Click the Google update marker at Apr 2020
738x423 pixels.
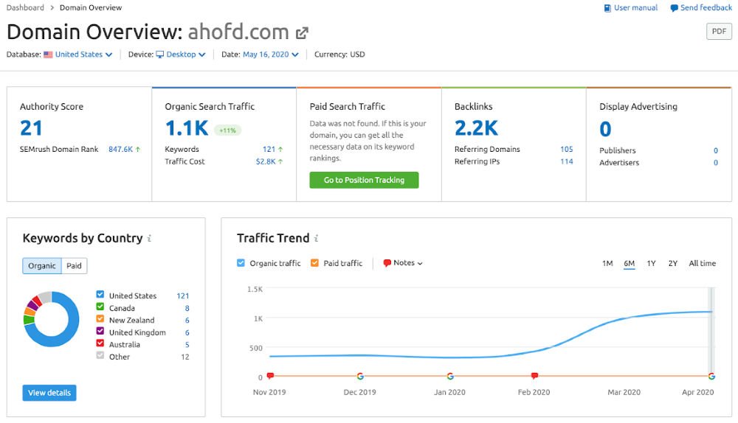[x=711, y=376]
